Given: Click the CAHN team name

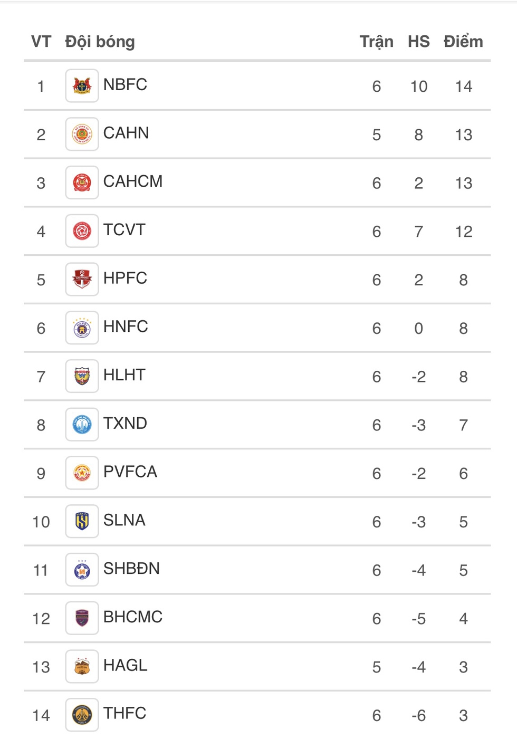Looking at the screenshot, I should pyautogui.click(x=126, y=133).
